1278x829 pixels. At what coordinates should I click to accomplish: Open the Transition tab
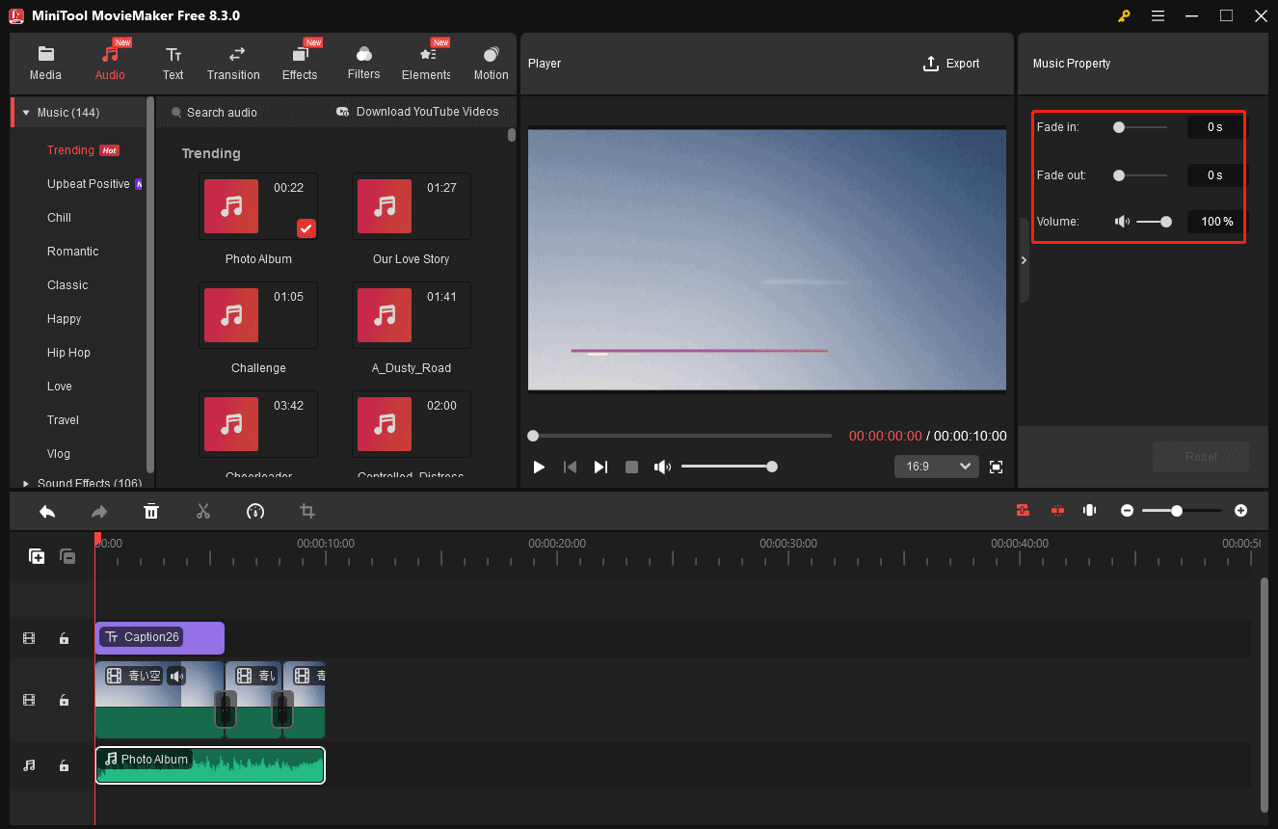pos(233,64)
